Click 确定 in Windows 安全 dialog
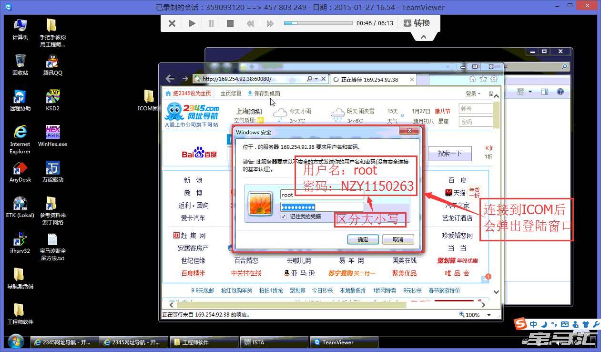This screenshot has height=352, width=601. [363, 239]
